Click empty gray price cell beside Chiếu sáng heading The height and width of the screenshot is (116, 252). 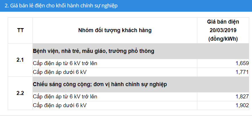223,84
